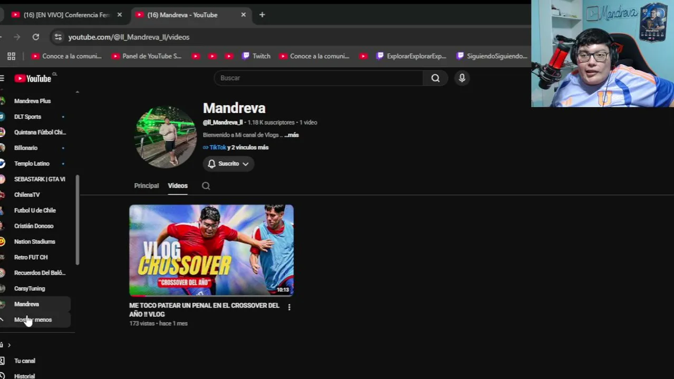Open Billonario subscription
Viewport: 674px width, 379px height.
pos(33,148)
